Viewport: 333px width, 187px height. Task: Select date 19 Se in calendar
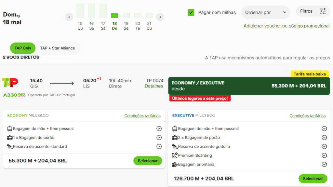pyautogui.click(x=126, y=22)
